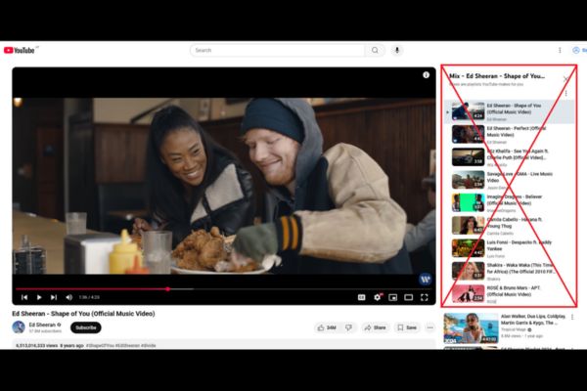
Task: Open options for Alan Walker recommendation
Action: (x=572, y=318)
